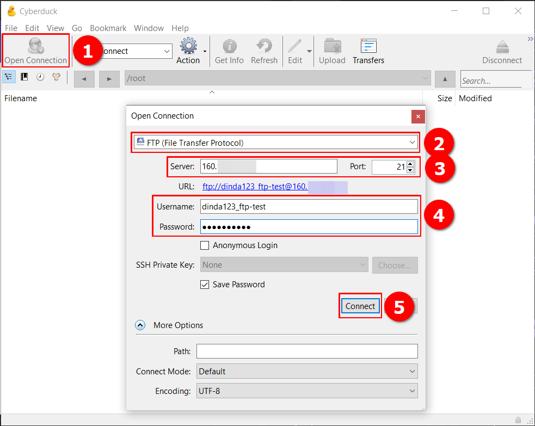The width and height of the screenshot is (535, 426).
Task: Click the lock icon in status bar
Action: pos(518,420)
